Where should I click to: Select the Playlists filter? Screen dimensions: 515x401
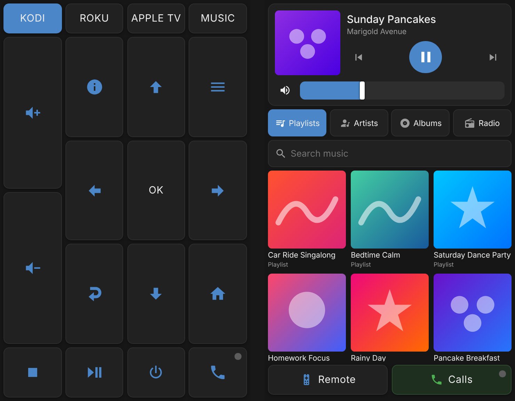coord(297,123)
